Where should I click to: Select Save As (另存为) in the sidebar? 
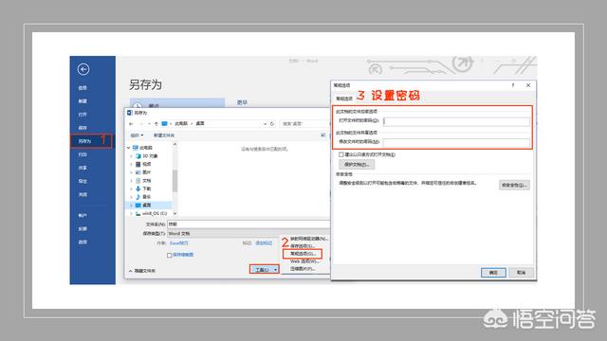pos(84,141)
